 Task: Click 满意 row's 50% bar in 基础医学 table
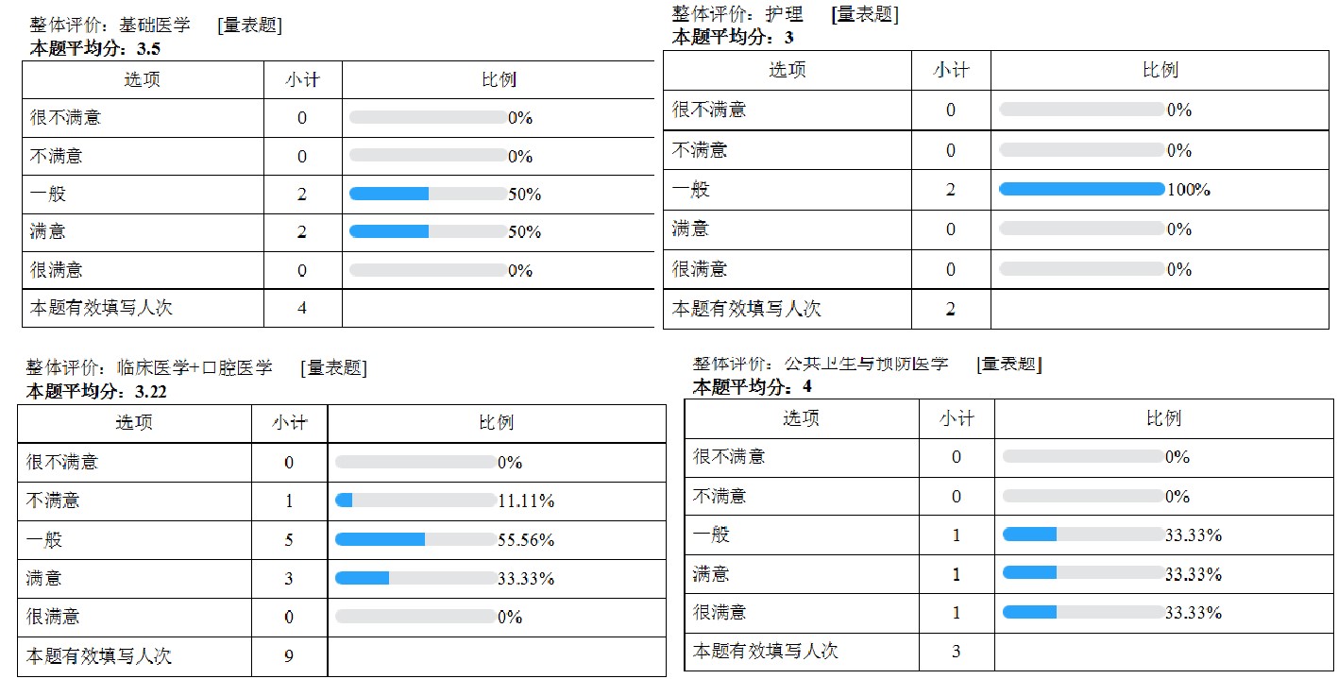point(428,232)
